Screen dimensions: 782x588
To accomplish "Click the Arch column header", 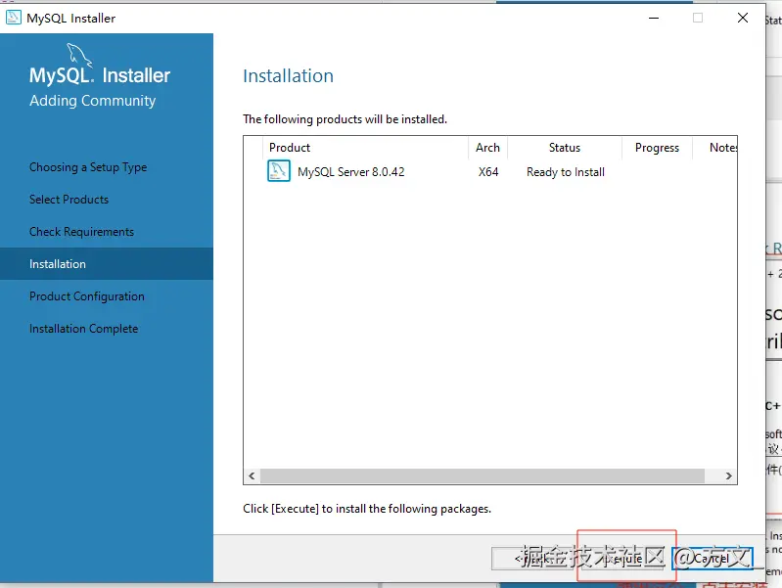I will click(487, 148).
